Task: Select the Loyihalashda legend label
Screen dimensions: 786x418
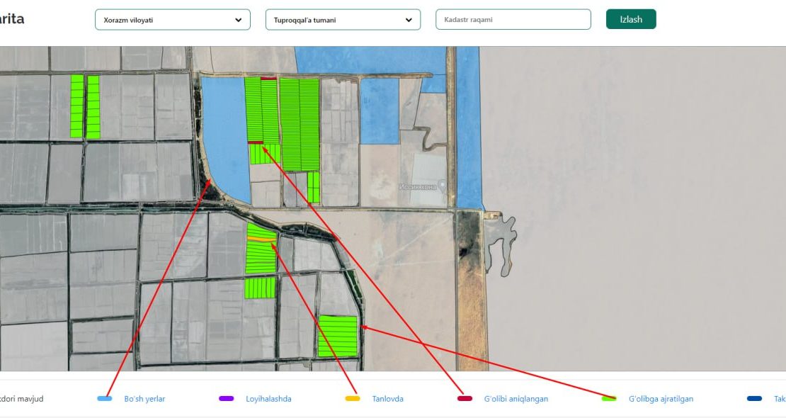Action: tap(268, 399)
